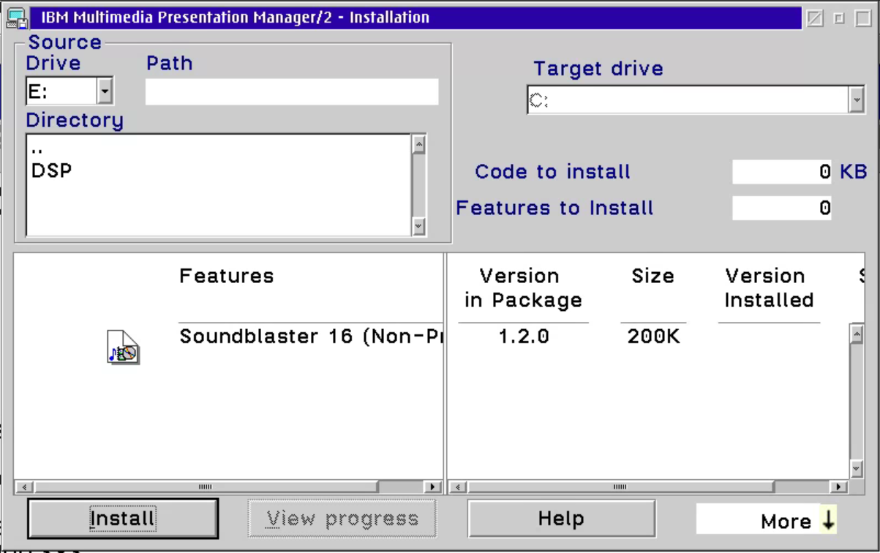Select the Soundblaster 16 feature icon

[123, 347]
